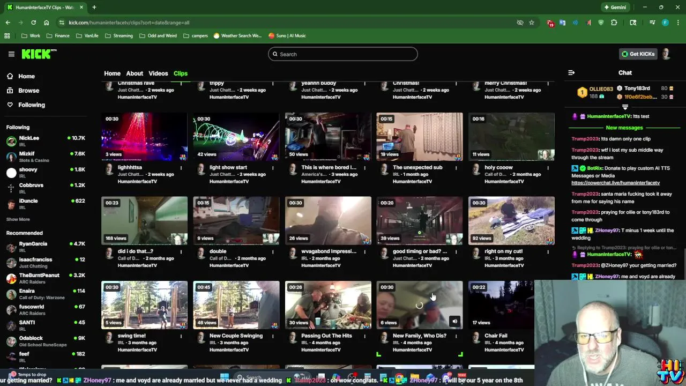Open HumanInterfaceTV link under swing time clip
686x386 pixels.
137,350
